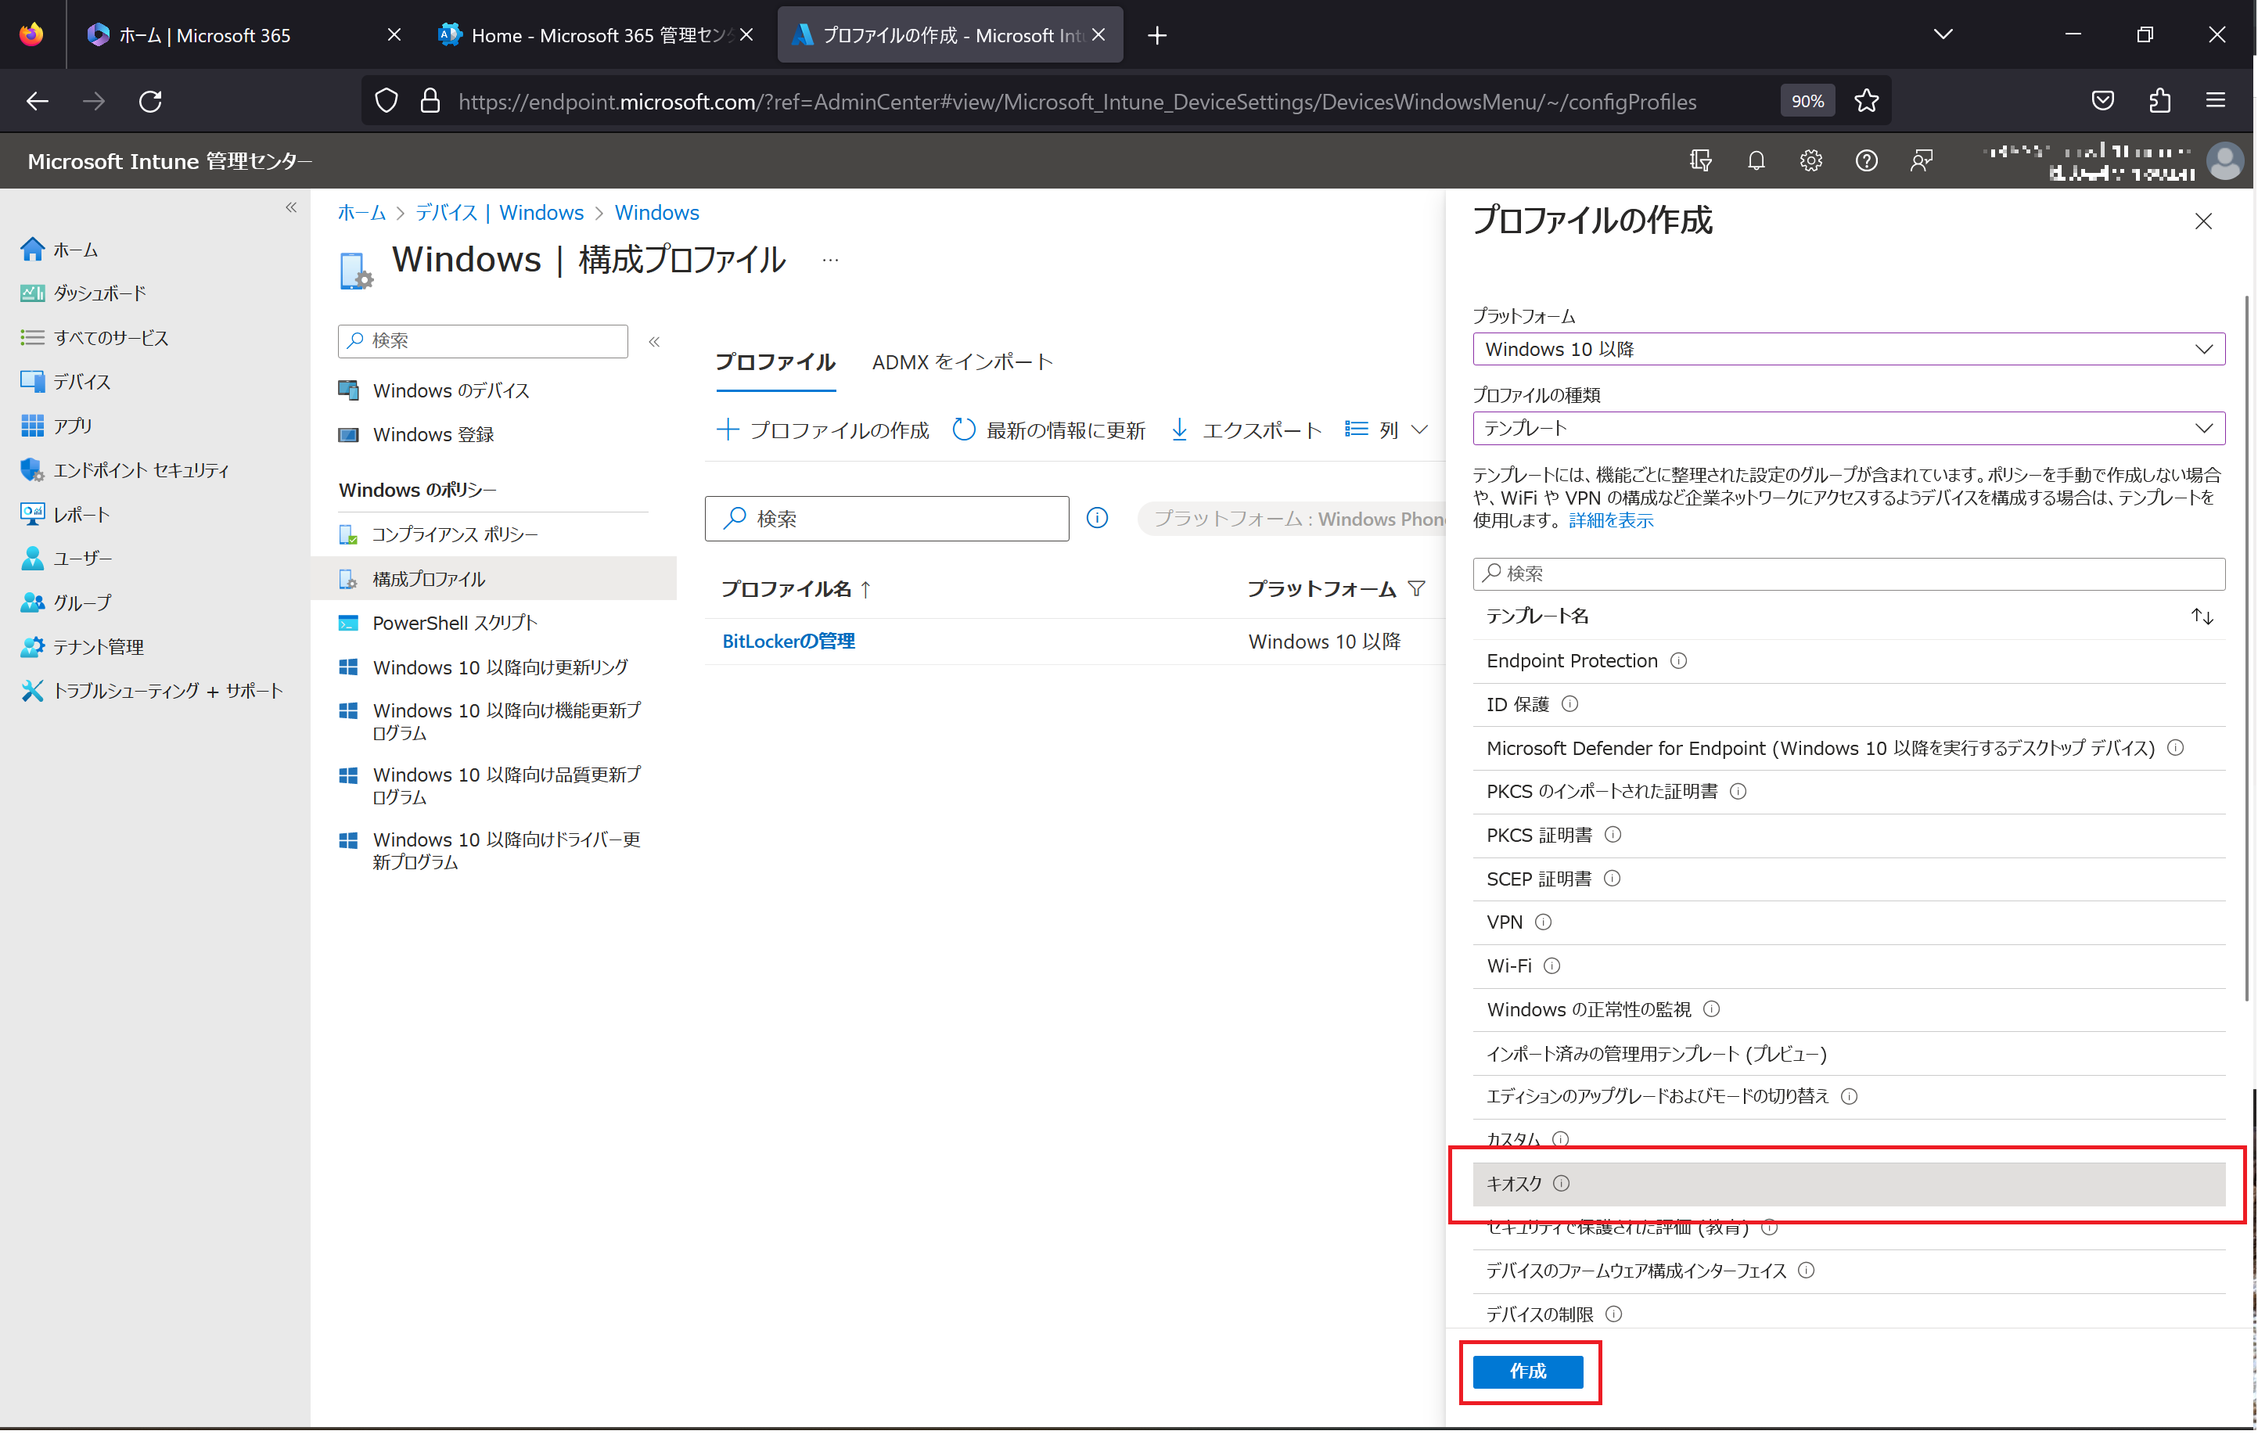Screen dimensions: 2258x1438
Task: Show info for the VPN template
Action: pos(1543,922)
